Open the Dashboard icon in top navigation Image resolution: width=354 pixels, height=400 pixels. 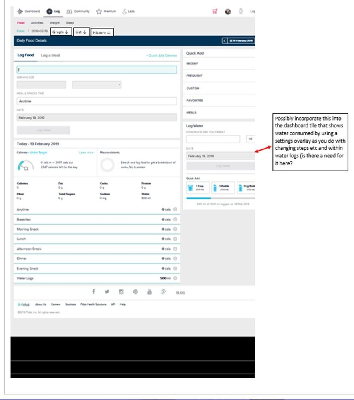tap(20, 12)
